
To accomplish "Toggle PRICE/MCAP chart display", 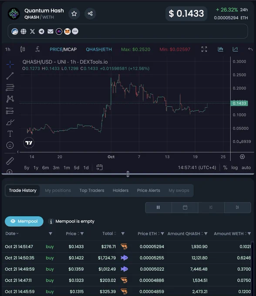I will [63, 50].
